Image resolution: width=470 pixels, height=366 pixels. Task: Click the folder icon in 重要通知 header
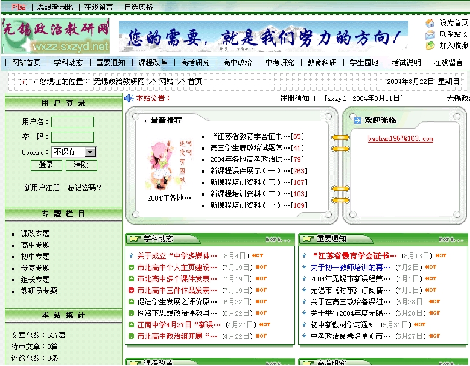tap(308, 239)
